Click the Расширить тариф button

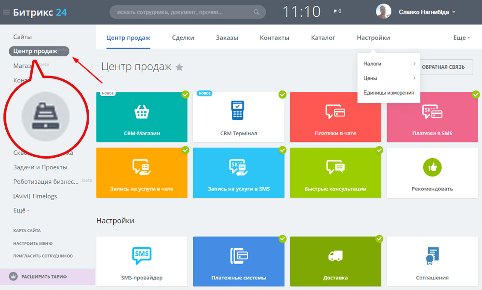(47, 277)
